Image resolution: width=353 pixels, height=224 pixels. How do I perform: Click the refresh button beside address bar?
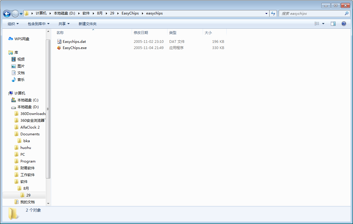[273, 14]
